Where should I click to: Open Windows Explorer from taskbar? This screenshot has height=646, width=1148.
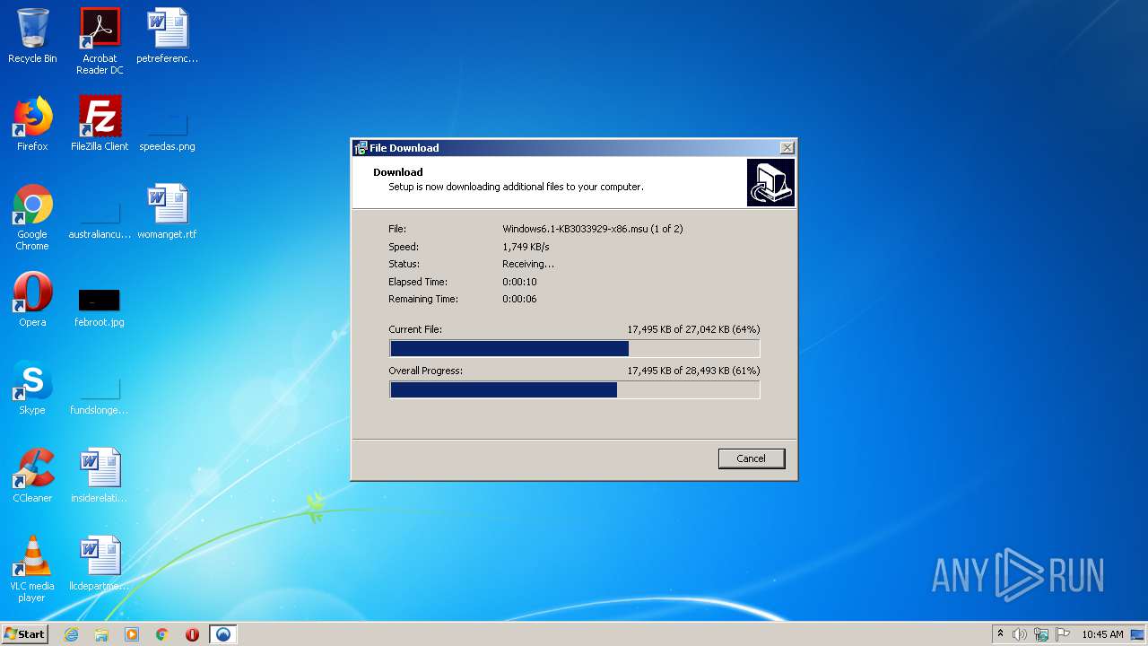tap(101, 634)
